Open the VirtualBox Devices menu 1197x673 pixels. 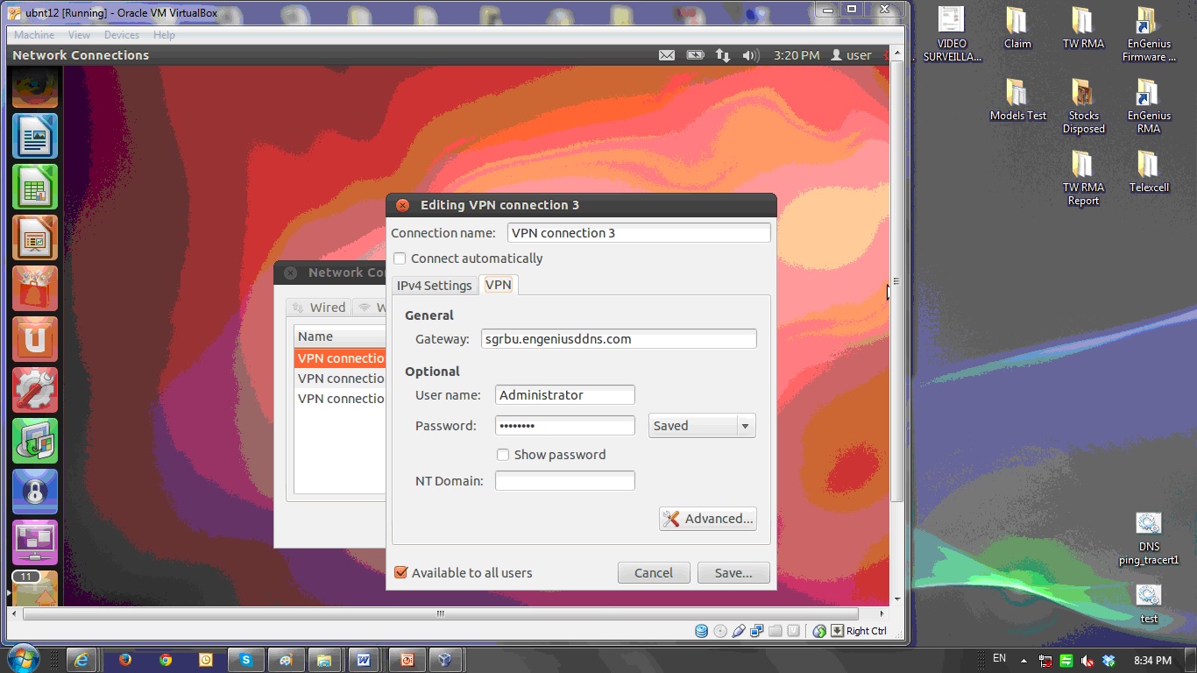[x=122, y=35]
